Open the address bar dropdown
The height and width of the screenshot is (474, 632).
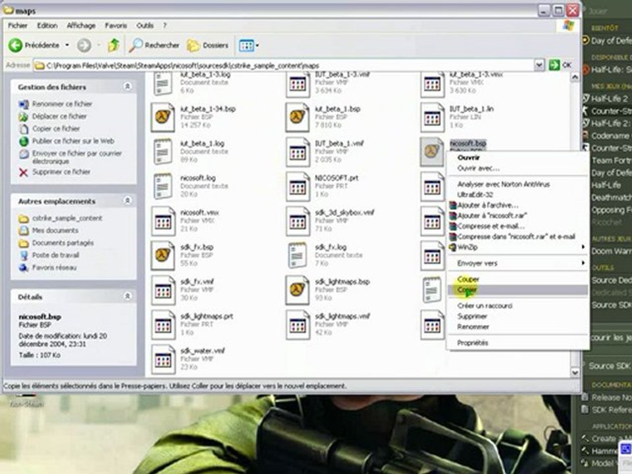[x=539, y=65]
